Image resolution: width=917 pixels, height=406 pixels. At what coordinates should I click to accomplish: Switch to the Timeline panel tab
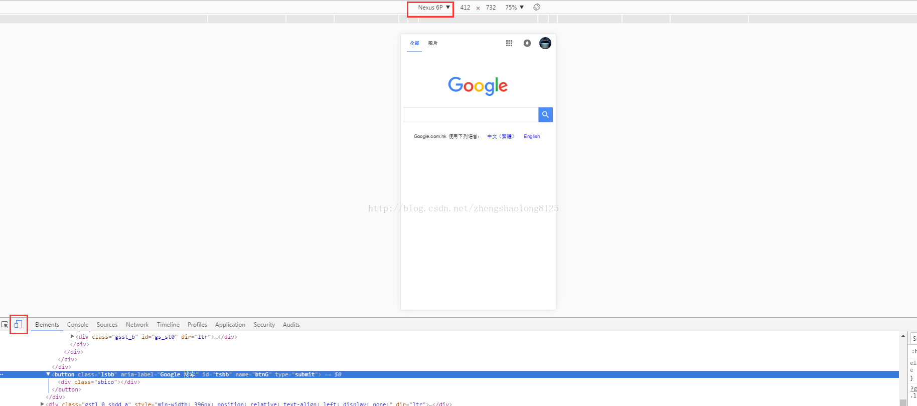tap(168, 325)
